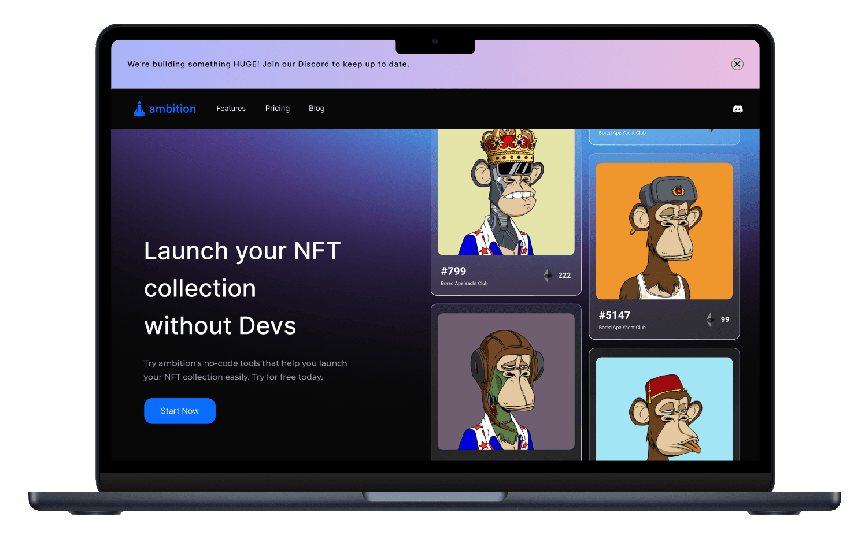Screen dimensions: 865x535
Task: Click Bored Ape Yacht Club under #5147
Action: [x=622, y=328]
